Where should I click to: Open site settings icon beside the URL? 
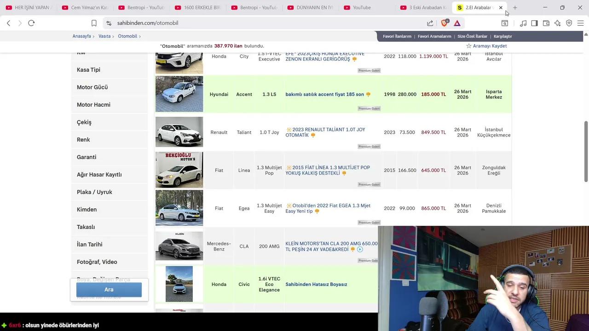point(109,23)
